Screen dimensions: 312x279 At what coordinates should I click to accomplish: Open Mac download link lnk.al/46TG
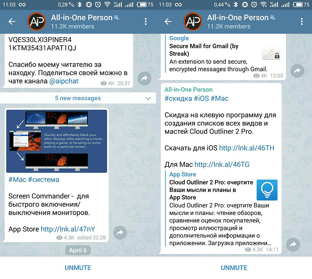pos(222,164)
